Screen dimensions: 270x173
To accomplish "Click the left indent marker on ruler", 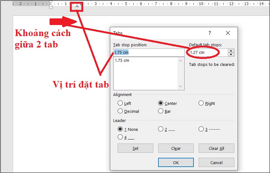I will click(51, 7).
